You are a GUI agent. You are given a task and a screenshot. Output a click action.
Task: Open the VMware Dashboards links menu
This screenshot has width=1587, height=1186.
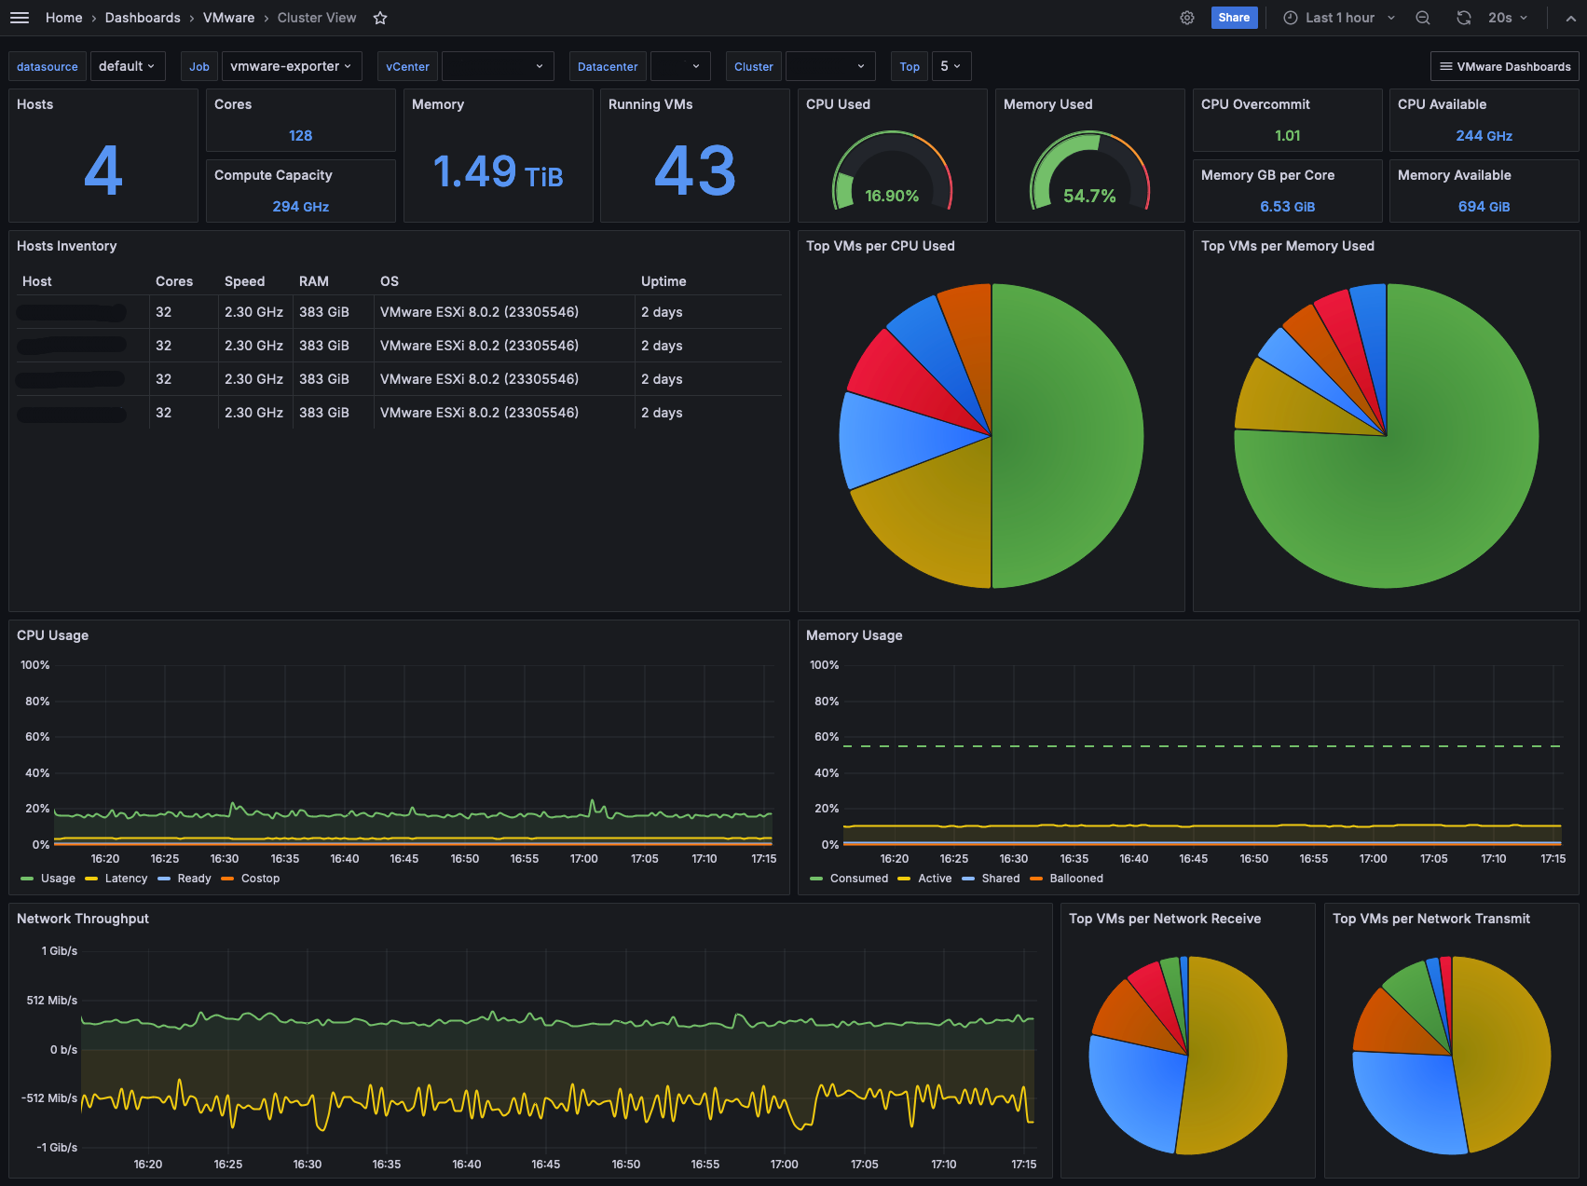pos(1505,66)
